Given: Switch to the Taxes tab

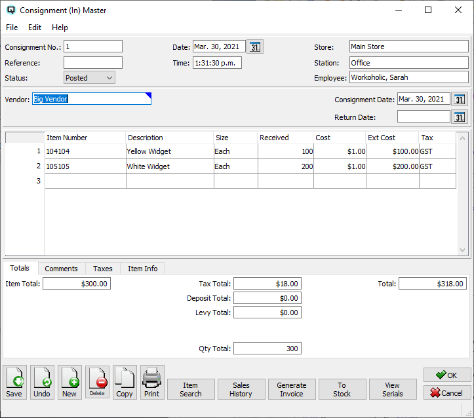Looking at the screenshot, I should coord(103,269).
